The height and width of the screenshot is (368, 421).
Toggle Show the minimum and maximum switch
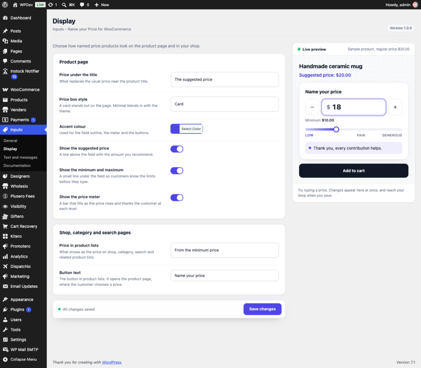(177, 171)
